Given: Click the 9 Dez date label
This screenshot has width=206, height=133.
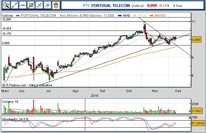Looking at the screenshot, I should point(177,6).
